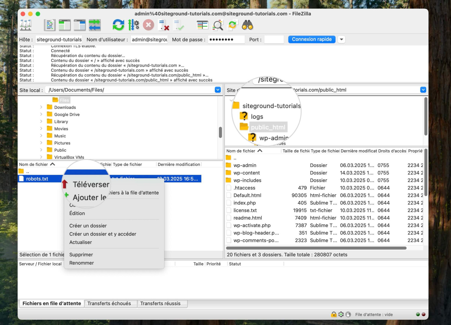Toggle synchronized browsing icon
The image size is (451, 325).
(x=233, y=25)
